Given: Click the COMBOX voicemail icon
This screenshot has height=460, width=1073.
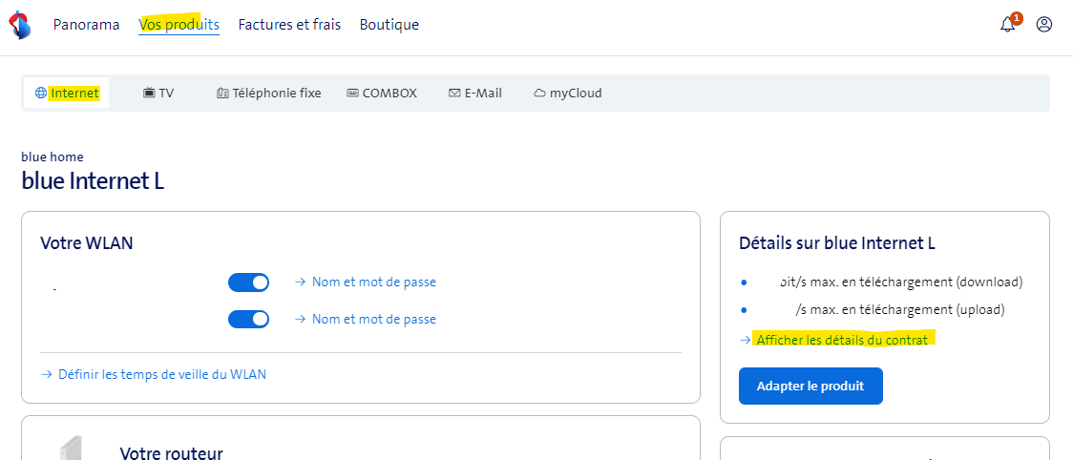Looking at the screenshot, I should (x=352, y=94).
